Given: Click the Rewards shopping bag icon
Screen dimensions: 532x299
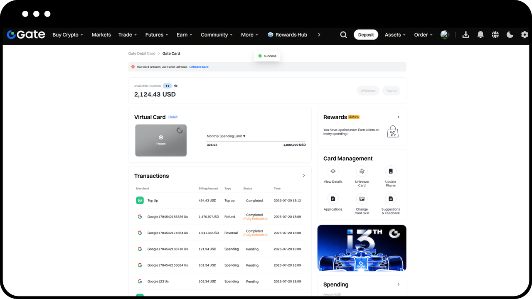Looking at the screenshot, I should (x=393, y=132).
